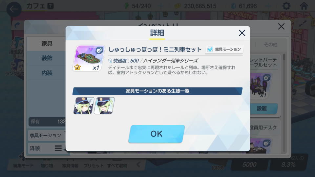Open the settings gear icon
Screen dimensions: 315x177
pos(286,6)
